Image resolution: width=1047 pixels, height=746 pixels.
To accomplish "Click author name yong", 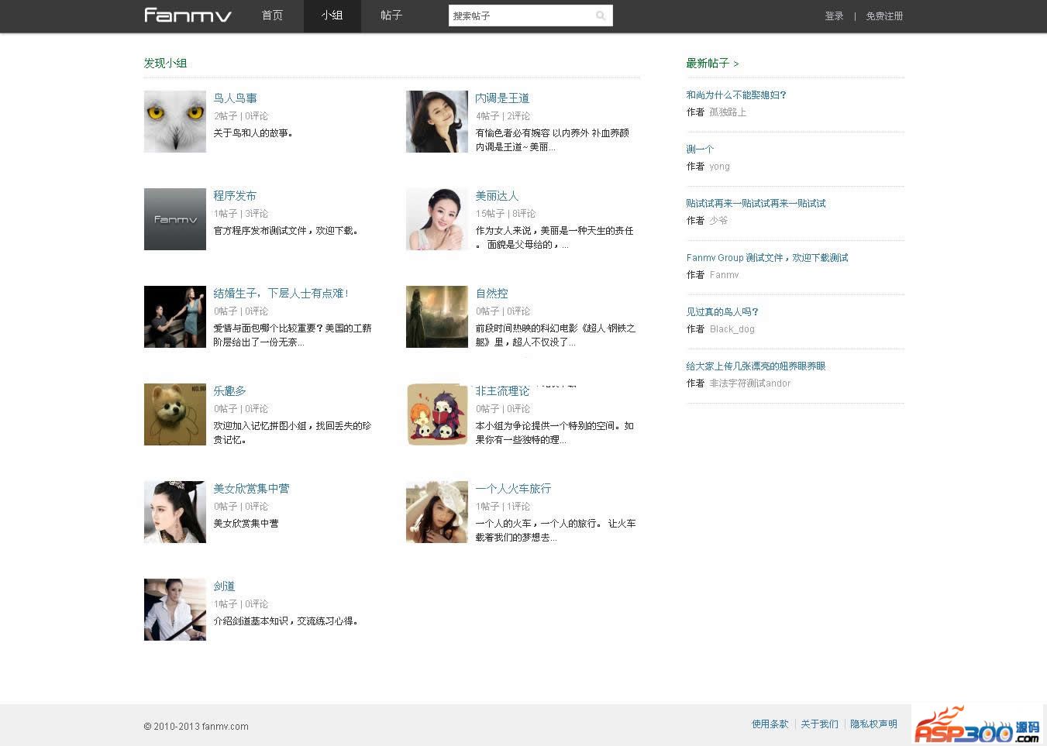I will tap(719, 167).
